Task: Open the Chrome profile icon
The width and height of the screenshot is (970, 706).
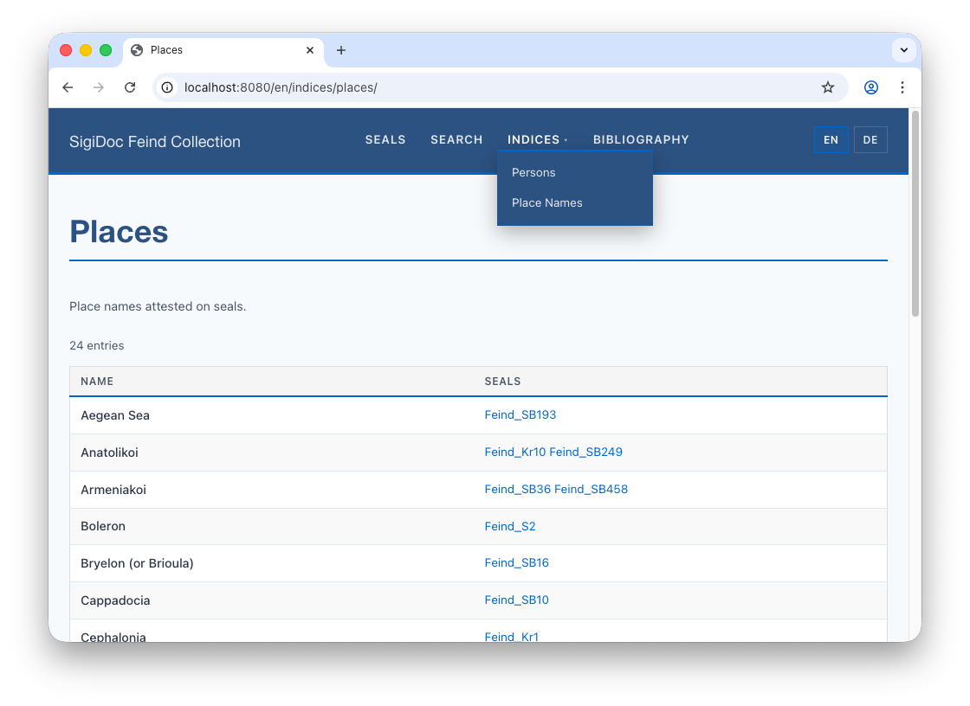Action: click(x=871, y=87)
